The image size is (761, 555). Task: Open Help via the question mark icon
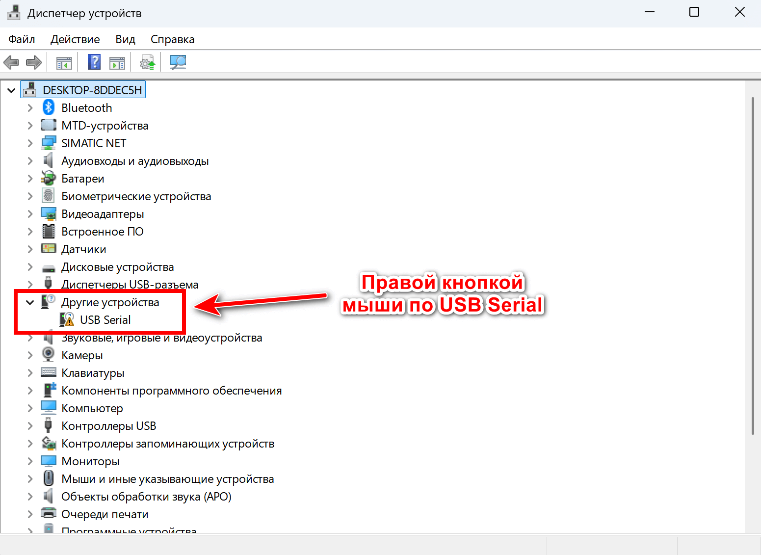[x=94, y=62]
